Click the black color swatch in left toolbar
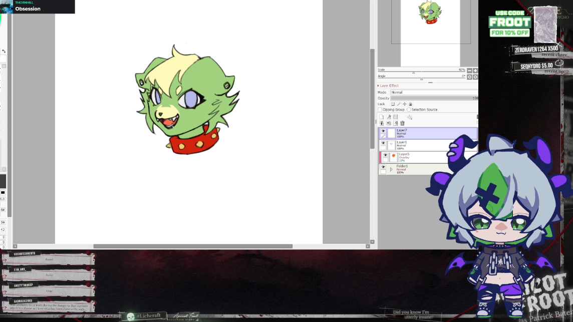Image resolution: width=573 pixels, height=322 pixels. click(x=3, y=193)
